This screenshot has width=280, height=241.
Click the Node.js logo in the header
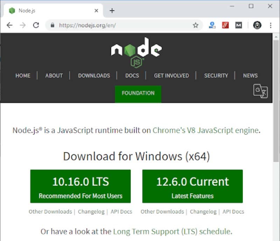pyautogui.click(x=136, y=53)
